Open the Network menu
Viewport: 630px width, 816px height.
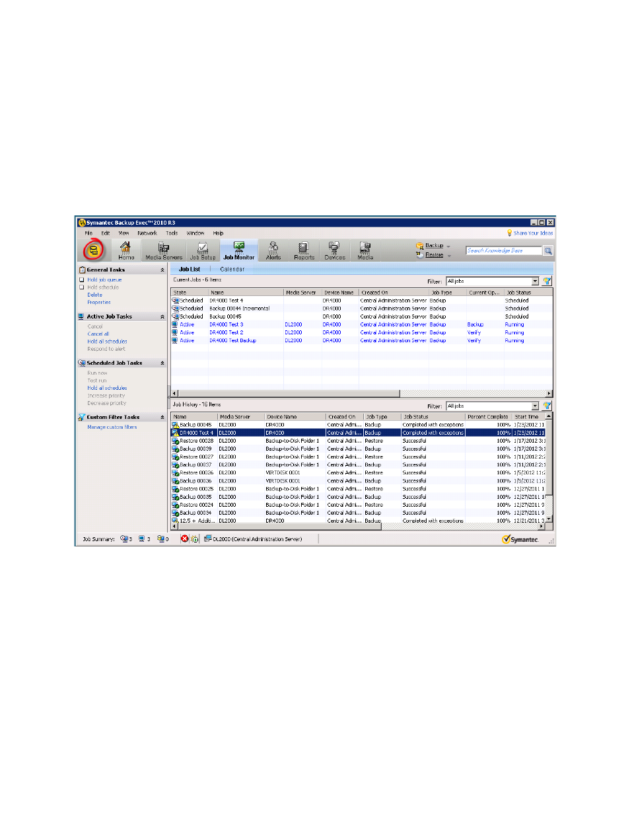click(x=147, y=233)
